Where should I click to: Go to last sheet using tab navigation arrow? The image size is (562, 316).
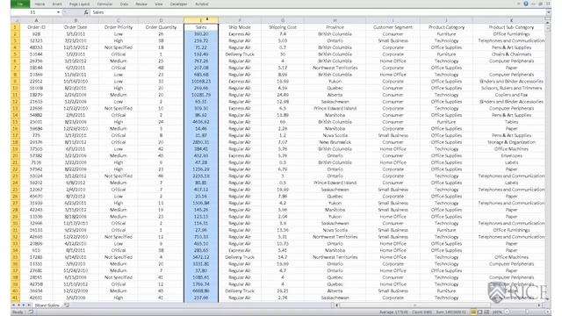point(29,305)
